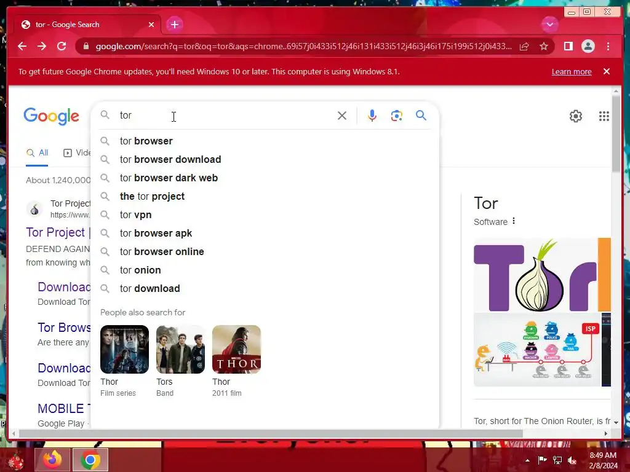The image size is (630, 472).
Task: Clear the search box with the X
Action: pyautogui.click(x=342, y=116)
